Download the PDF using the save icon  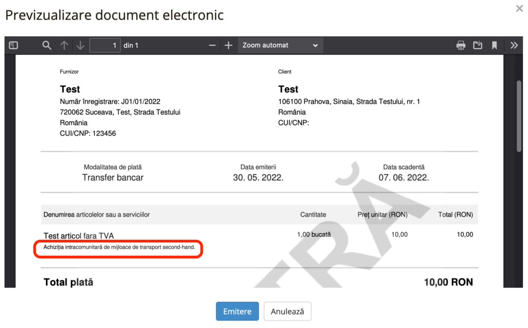pos(478,45)
